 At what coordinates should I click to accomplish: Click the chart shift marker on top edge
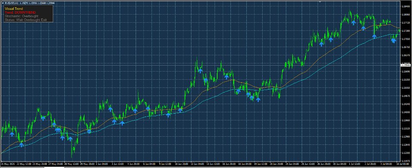(320, 1)
